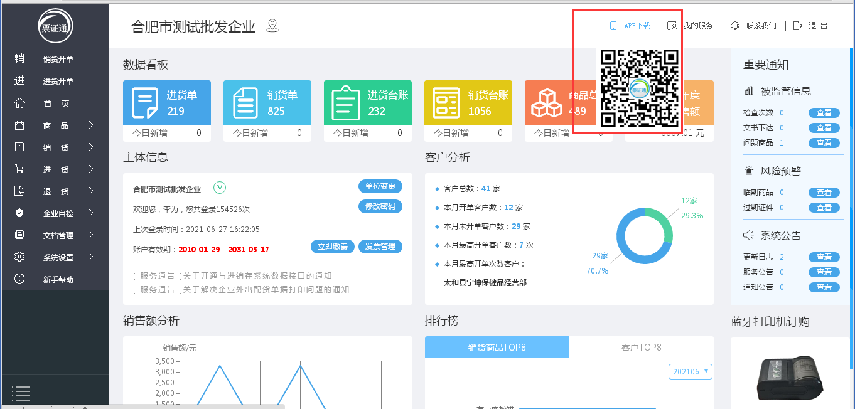Click the info icon beside 新手帮助

click(x=19, y=279)
